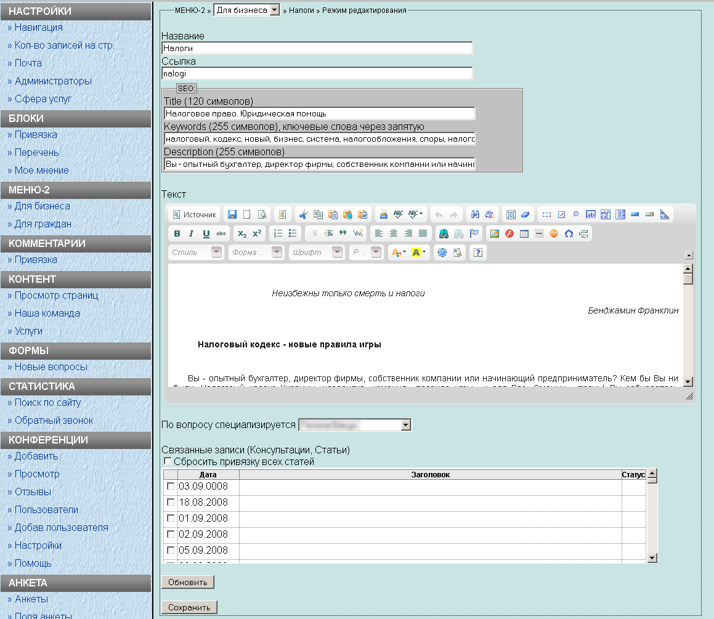This screenshot has width=714, height=619.
Task: Open the font size (Р...) dropdown
Action: tap(366, 252)
